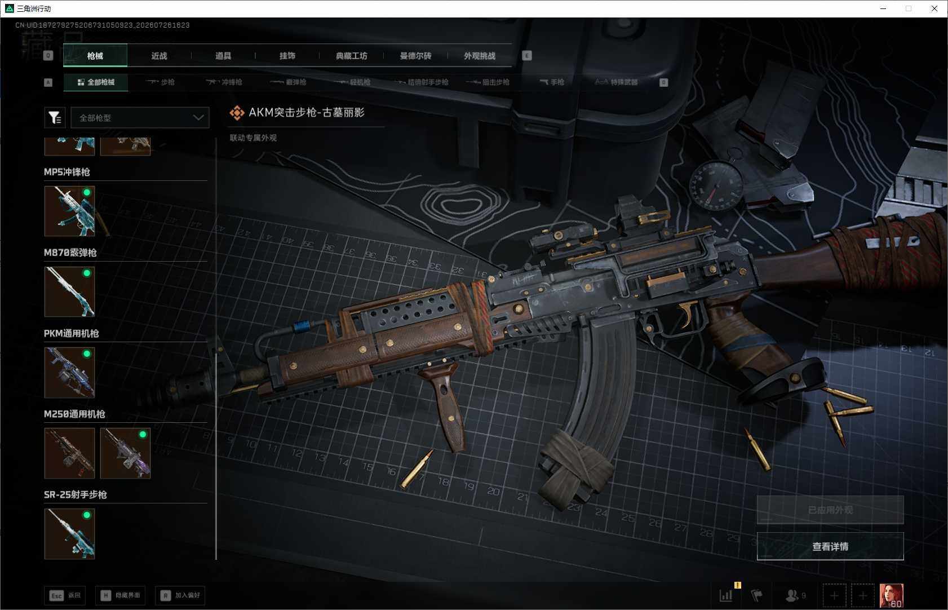Image resolution: width=948 pixels, height=610 pixels.
Task: Go to the 曼德尔砖 tab
Action: pyautogui.click(x=416, y=56)
